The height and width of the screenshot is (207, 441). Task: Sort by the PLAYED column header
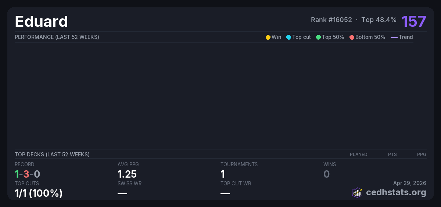tap(358, 155)
